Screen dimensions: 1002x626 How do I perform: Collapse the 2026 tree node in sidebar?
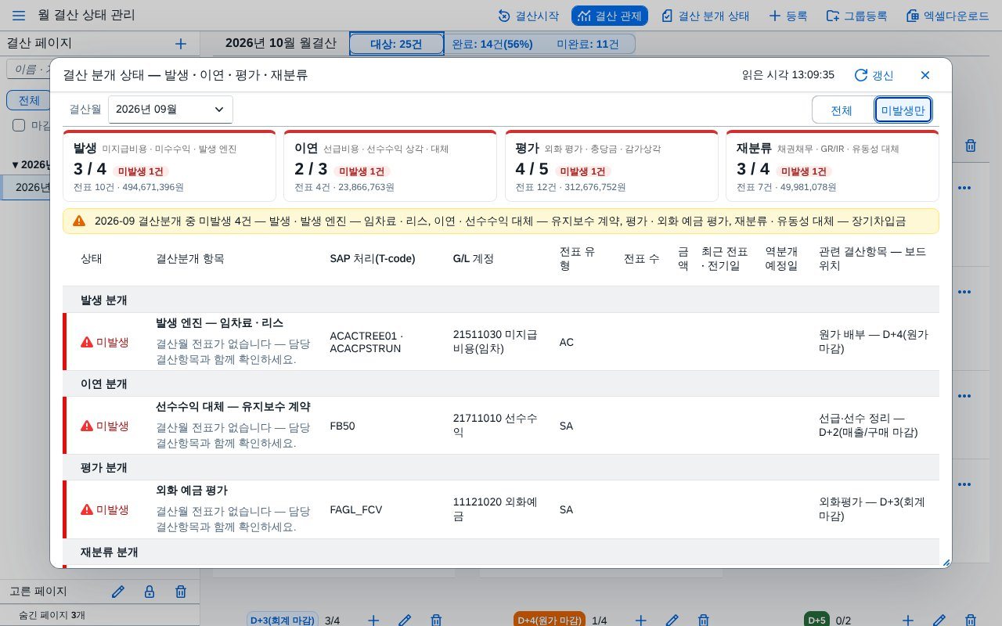(15, 165)
